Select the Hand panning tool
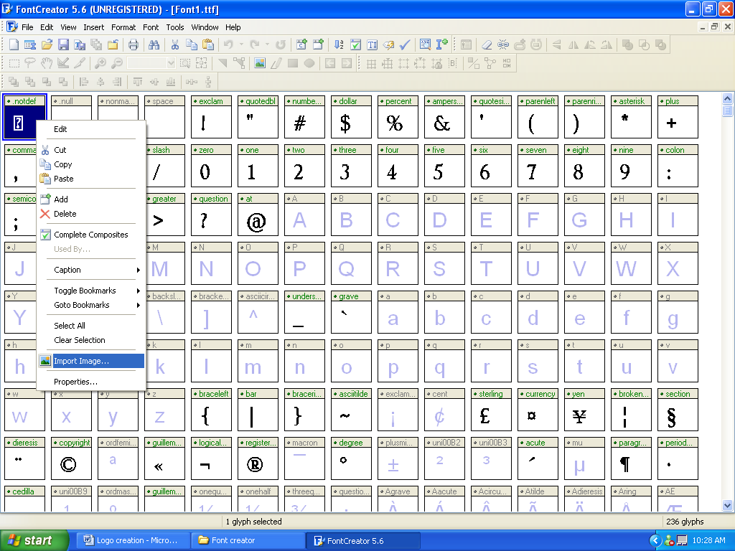This screenshot has width=735, height=551. pyautogui.click(x=47, y=63)
